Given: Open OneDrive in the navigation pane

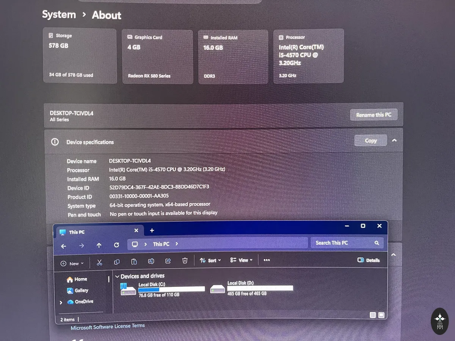Looking at the screenshot, I should [80, 302].
